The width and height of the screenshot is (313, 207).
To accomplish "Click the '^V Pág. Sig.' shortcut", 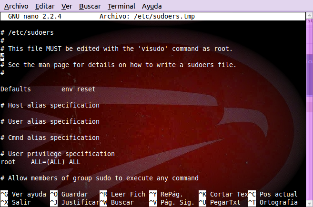I will pos(172,202).
